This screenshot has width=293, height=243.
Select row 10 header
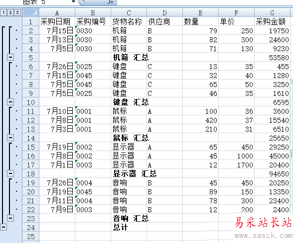click(31, 102)
